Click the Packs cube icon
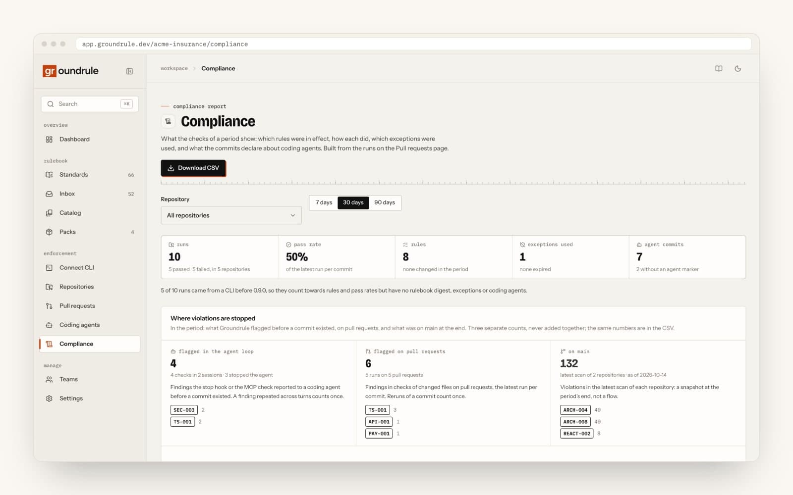Viewport: 793px width, 495px height. [x=49, y=232]
